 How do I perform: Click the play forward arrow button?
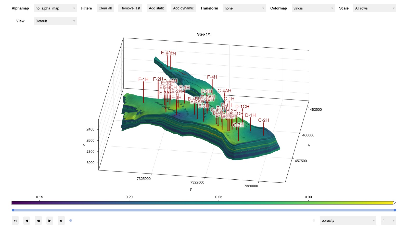(x=50, y=221)
